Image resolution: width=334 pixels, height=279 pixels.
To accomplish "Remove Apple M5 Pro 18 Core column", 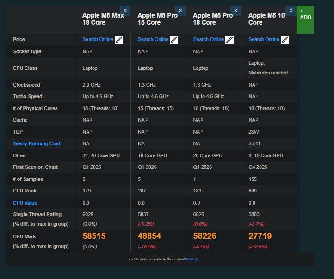I will 236,11.
